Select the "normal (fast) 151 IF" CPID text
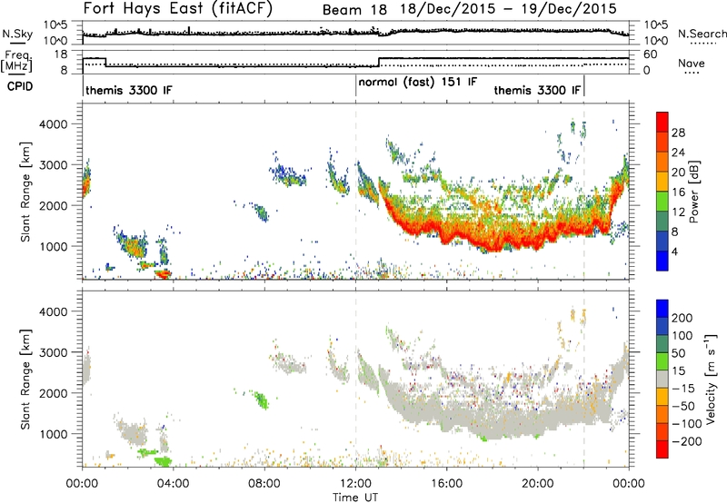This screenshot has height=503, width=727. click(x=418, y=82)
